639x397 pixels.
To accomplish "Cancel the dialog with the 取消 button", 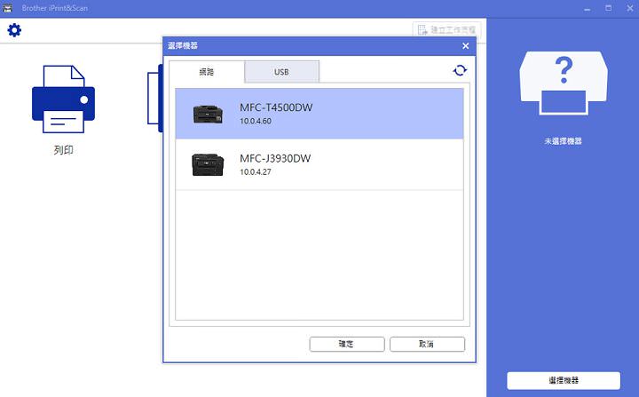I will point(427,344).
